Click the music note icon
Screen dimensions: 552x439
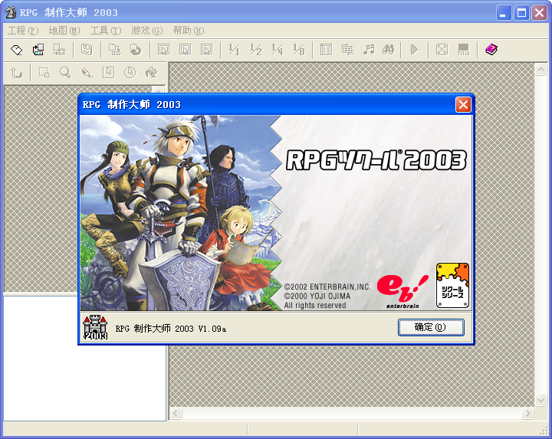369,50
